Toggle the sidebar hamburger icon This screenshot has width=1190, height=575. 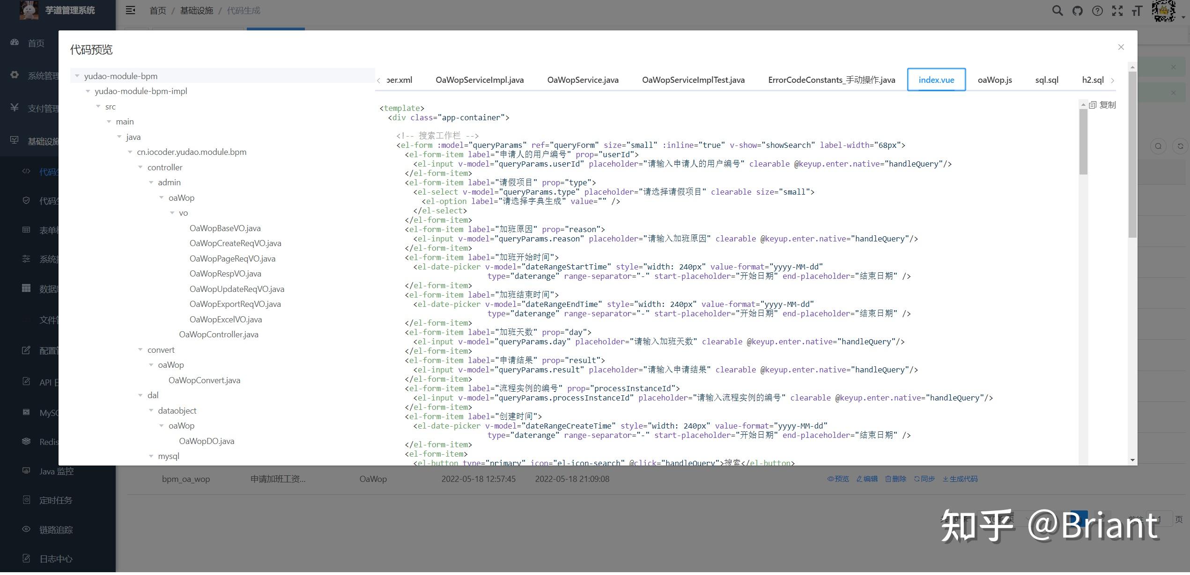tap(131, 10)
